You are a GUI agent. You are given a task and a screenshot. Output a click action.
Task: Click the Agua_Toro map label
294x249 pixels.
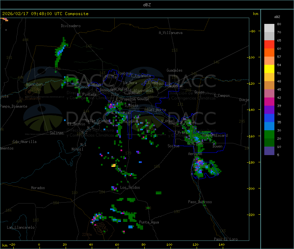35,84
